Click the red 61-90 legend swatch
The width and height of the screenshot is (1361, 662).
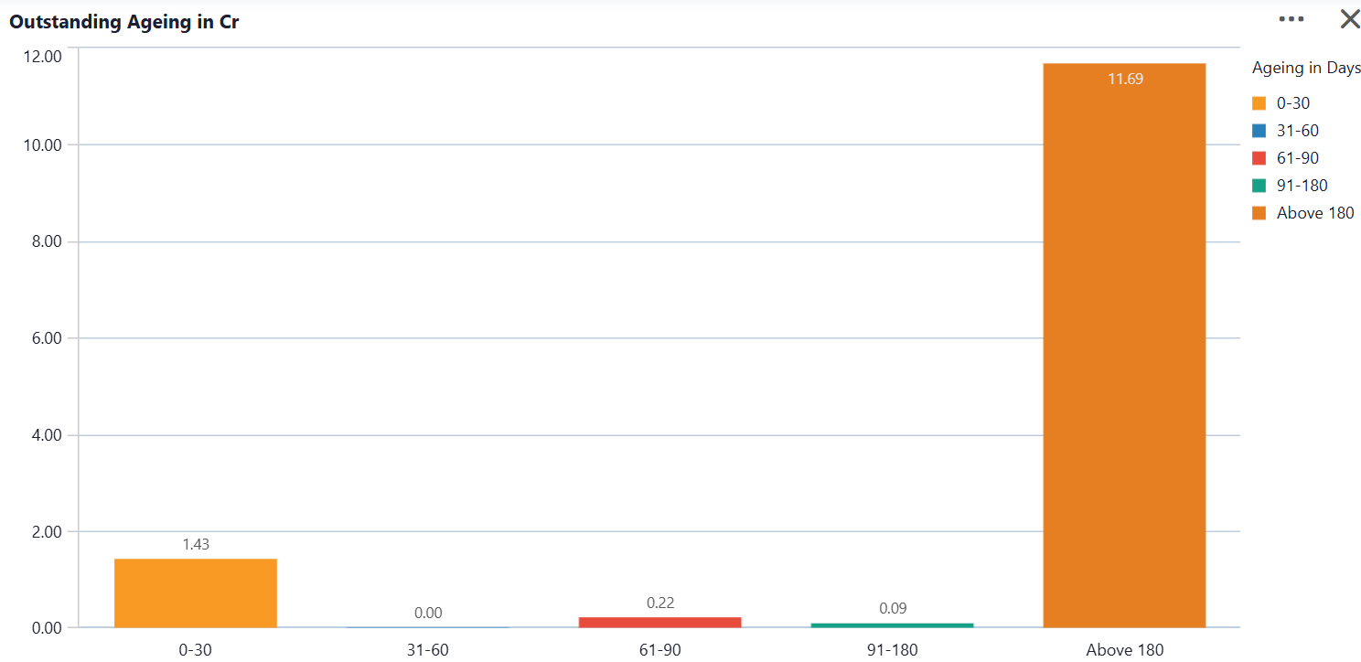click(x=1259, y=158)
